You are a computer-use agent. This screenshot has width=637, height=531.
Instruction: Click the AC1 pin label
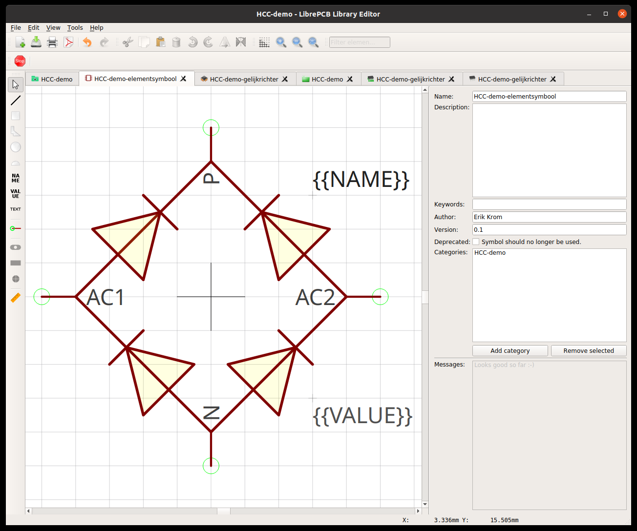click(x=106, y=298)
